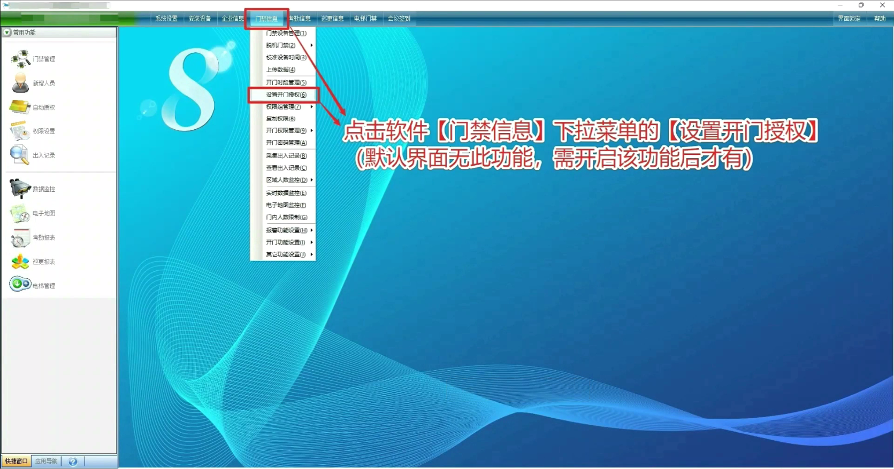894x469 pixels.
Task: Switch to the 快捷窗口 tab
Action: pos(16,462)
